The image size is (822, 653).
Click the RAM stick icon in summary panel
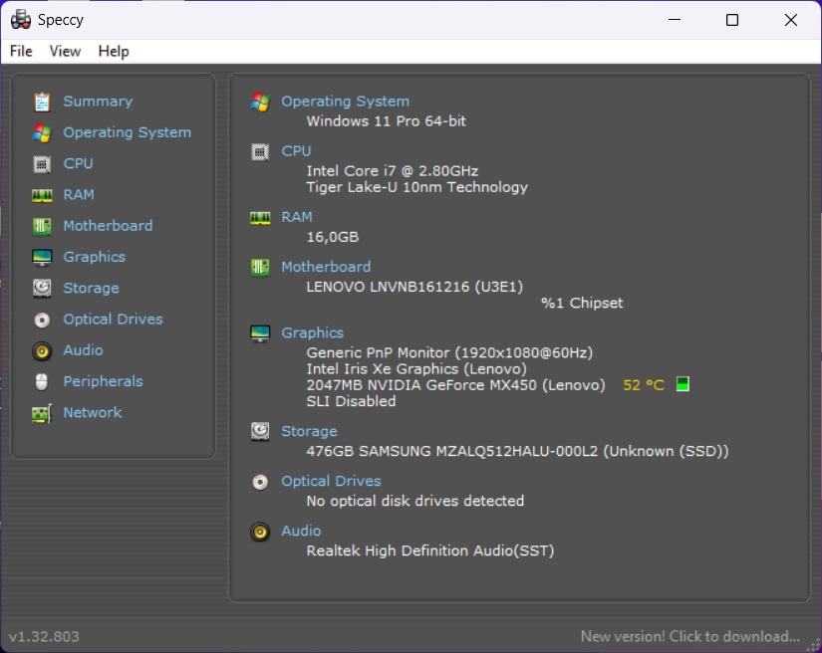click(x=260, y=218)
